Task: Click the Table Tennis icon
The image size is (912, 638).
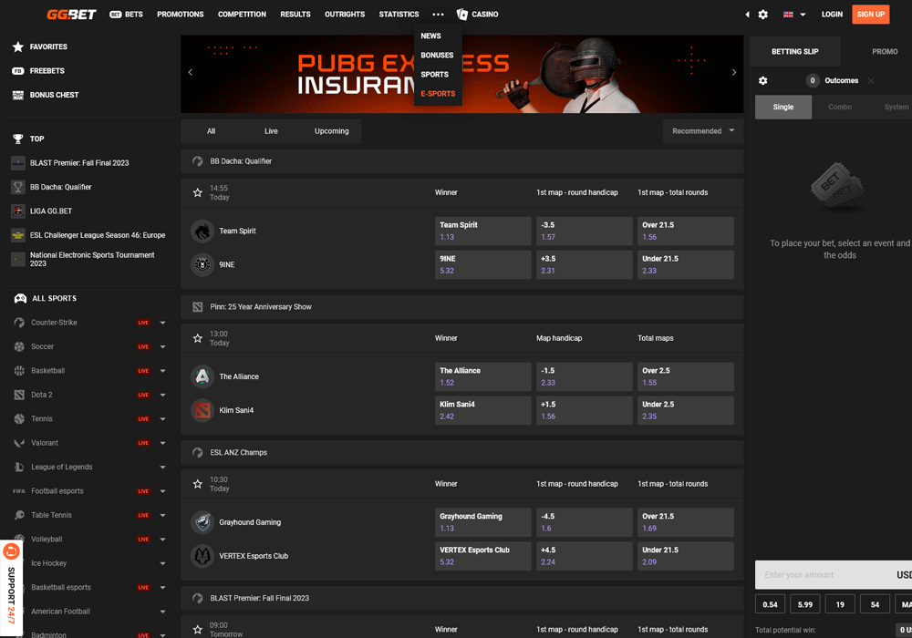Action: [19, 515]
